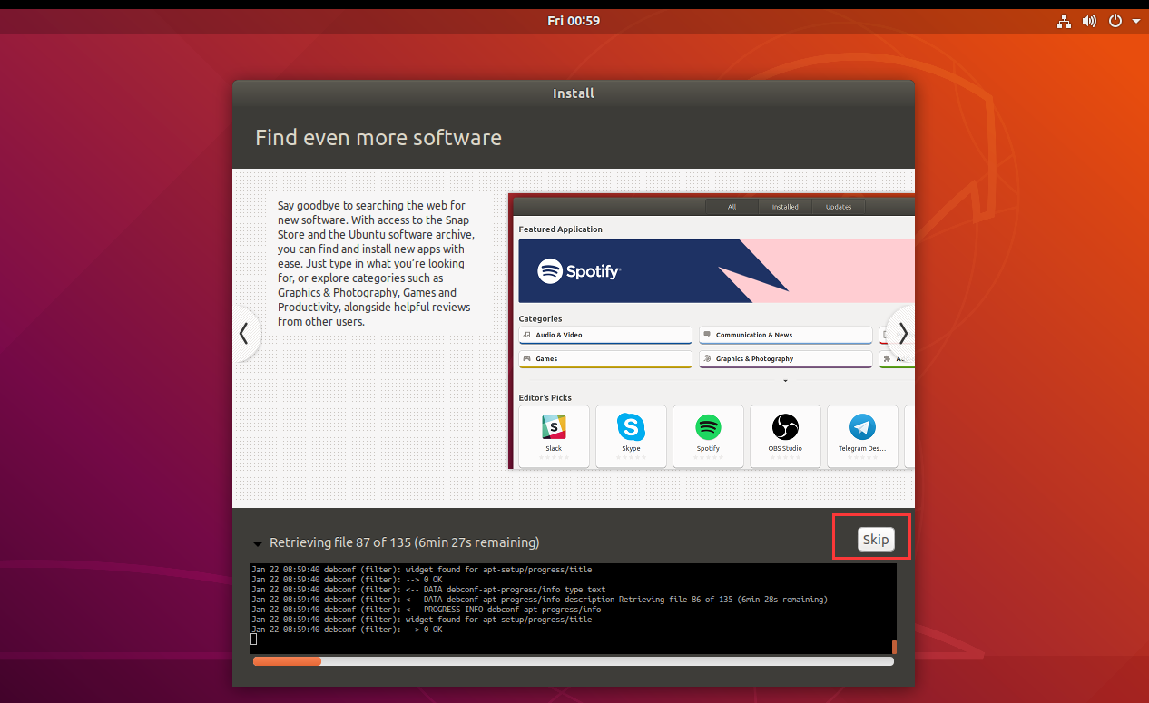Click the 'Editor's Picks' label
The width and height of the screenshot is (1149, 703).
pyautogui.click(x=545, y=397)
